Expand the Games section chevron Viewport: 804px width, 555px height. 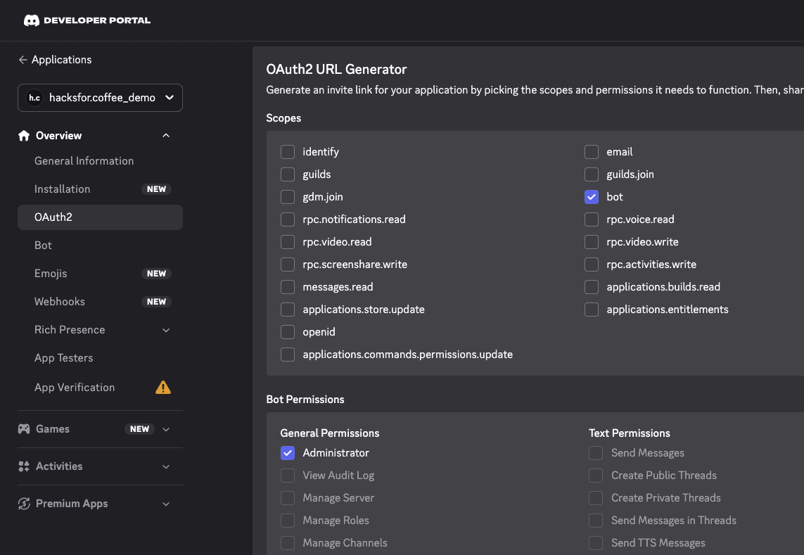[165, 429]
